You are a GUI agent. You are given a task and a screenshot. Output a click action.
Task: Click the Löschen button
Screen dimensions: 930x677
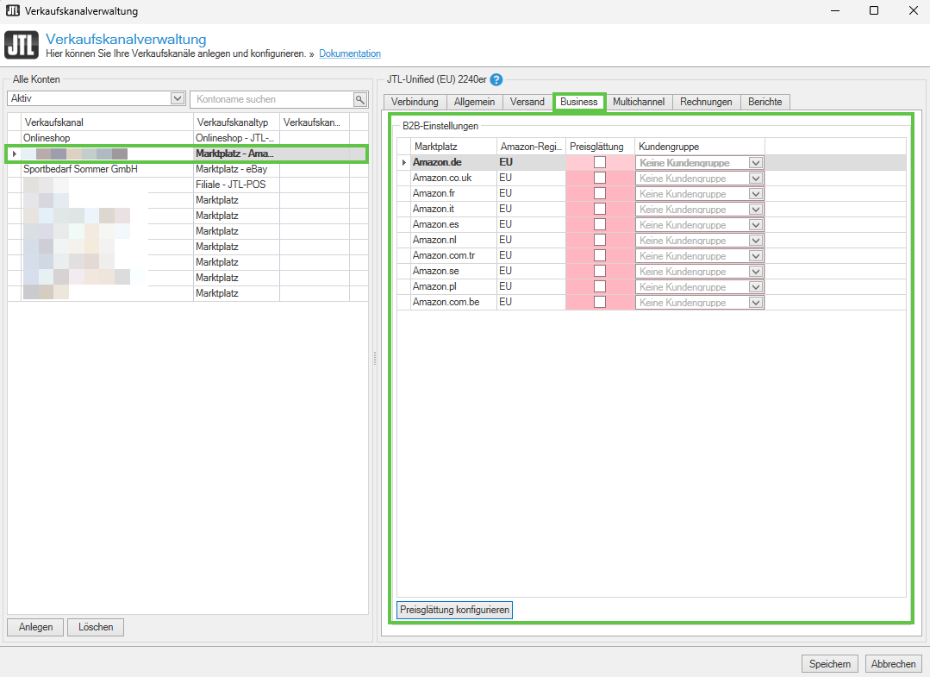[96, 627]
